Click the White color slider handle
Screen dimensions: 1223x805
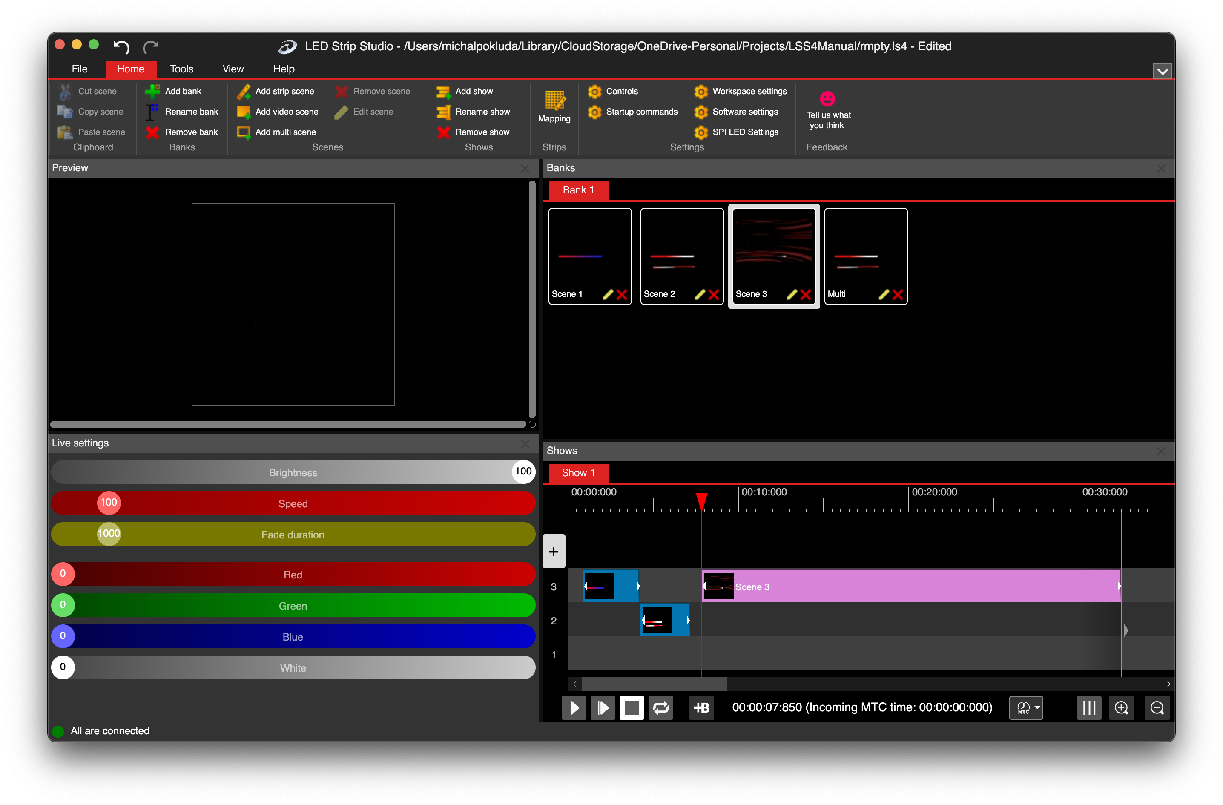click(x=63, y=667)
